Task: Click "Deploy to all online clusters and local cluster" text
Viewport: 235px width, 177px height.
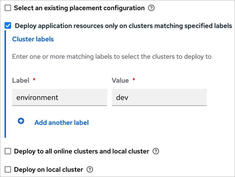Action: (82, 151)
